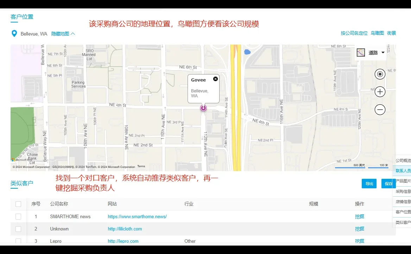Close the Govee map info popup
Screen dimensions: 411x254
pyautogui.click(x=215, y=79)
